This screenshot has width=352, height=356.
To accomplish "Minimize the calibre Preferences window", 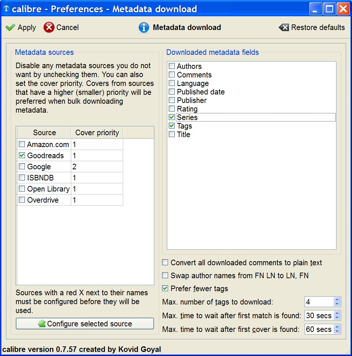I will coord(315,9).
